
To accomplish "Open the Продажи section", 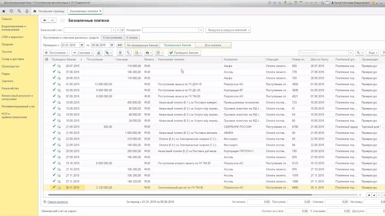I will 7,44.
